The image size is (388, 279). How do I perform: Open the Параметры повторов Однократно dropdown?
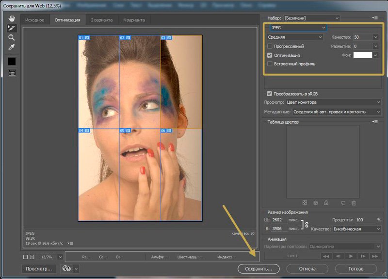(x=345, y=246)
